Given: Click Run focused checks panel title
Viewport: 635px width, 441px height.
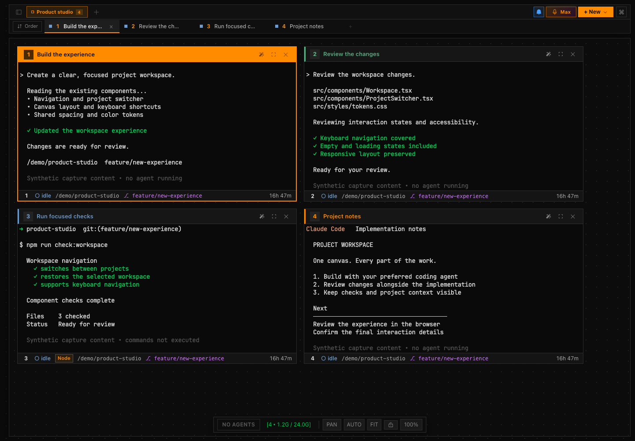Looking at the screenshot, I should 65,217.
